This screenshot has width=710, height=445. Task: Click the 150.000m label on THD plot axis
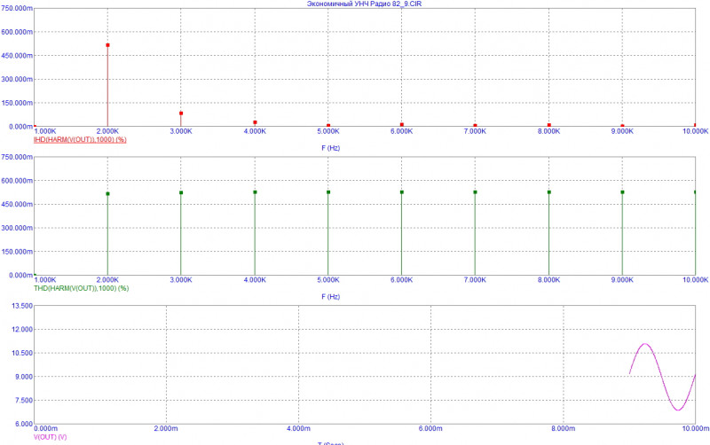click(17, 252)
